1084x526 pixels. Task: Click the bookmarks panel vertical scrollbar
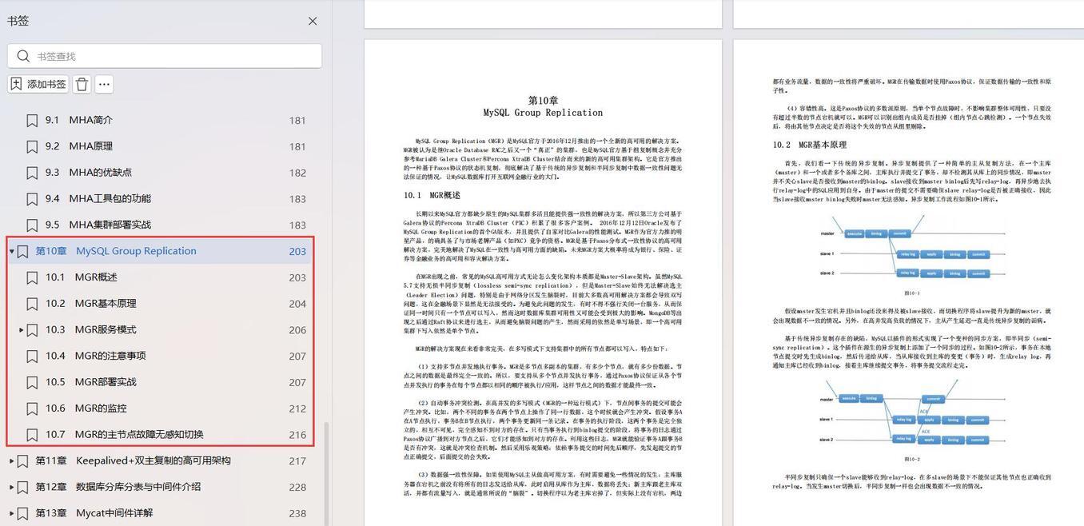(327, 473)
